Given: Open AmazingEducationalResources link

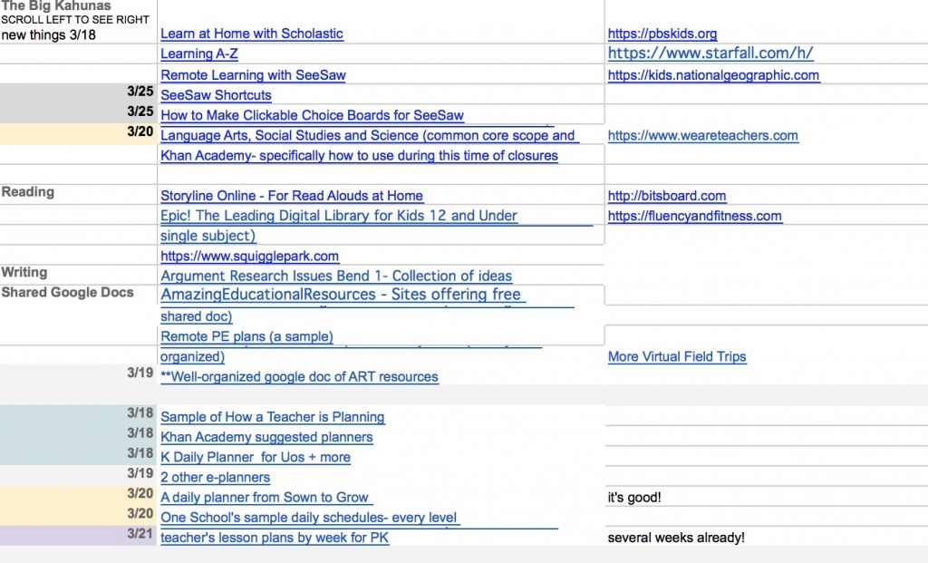Looking at the screenshot, I should [341, 295].
